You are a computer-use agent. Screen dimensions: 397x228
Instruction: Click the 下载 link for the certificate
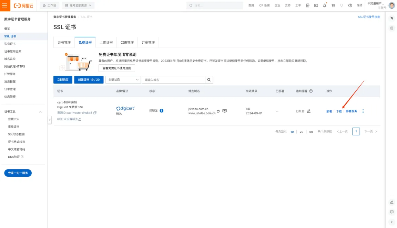coord(339,111)
